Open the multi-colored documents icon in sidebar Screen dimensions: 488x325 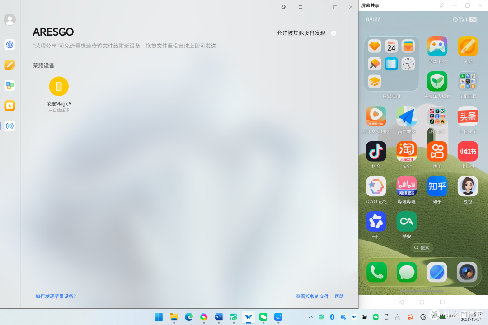pyautogui.click(x=9, y=85)
